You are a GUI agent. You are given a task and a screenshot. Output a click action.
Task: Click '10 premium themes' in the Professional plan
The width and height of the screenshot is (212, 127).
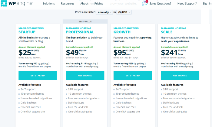(80, 94)
